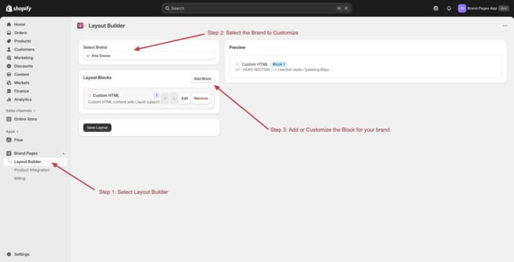The height and width of the screenshot is (262, 514).
Task: Click the Flow app icon
Action: point(9,140)
